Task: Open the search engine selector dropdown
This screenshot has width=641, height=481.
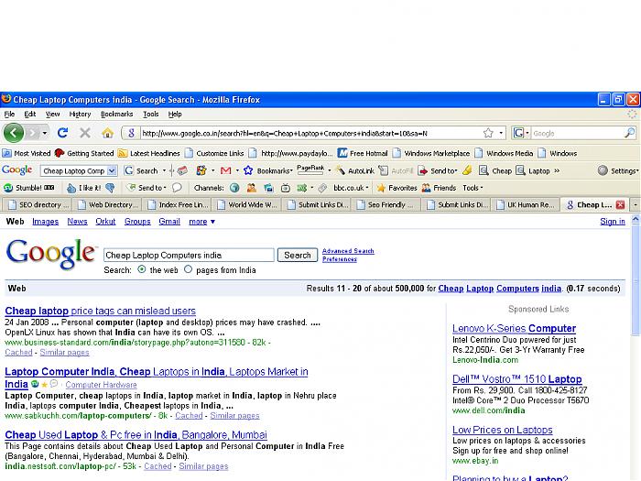Action: pyautogui.click(x=527, y=133)
